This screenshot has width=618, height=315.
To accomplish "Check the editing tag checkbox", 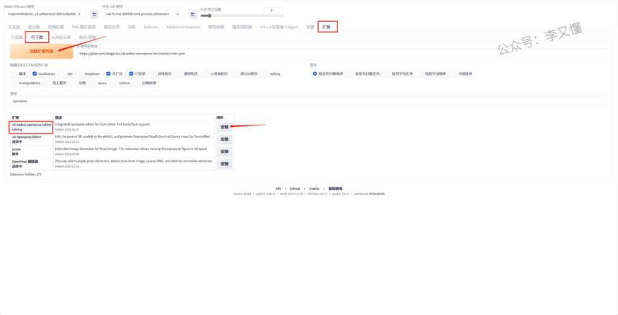I will [x=266, y=74].
